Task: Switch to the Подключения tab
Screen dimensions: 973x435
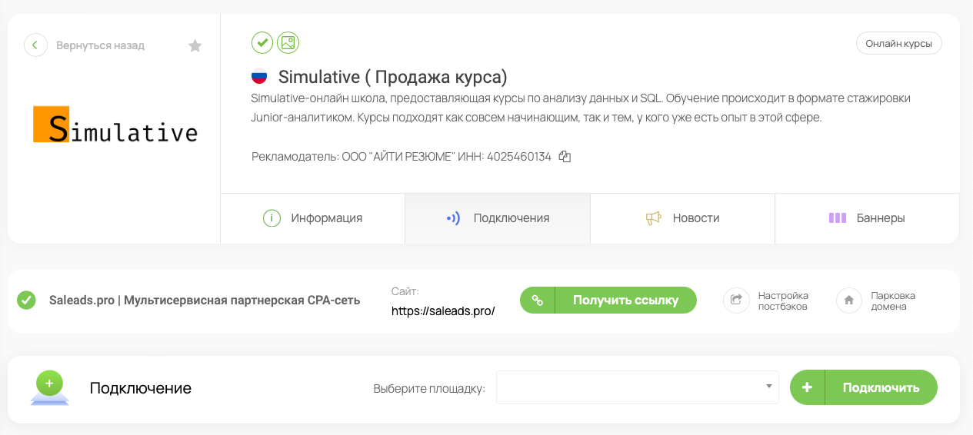Action: pyautogui.click(x=498, y=218)
